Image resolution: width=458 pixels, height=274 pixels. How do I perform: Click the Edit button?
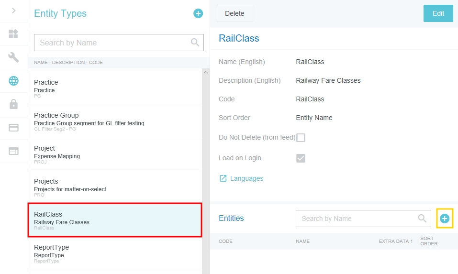point(438,13)
